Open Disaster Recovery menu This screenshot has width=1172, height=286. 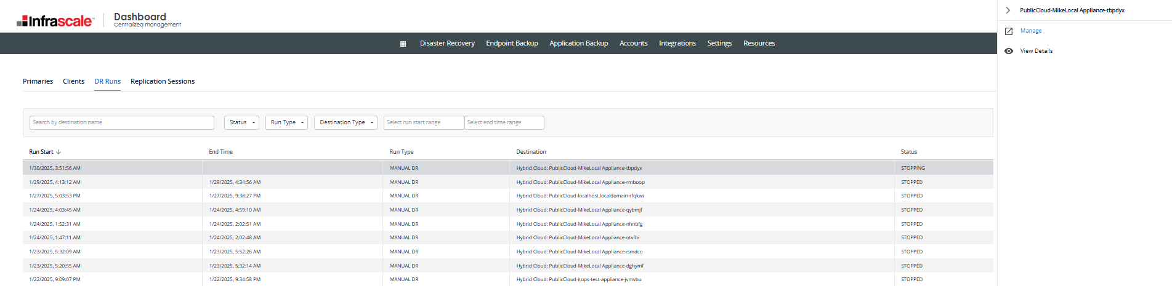point(447,43)
